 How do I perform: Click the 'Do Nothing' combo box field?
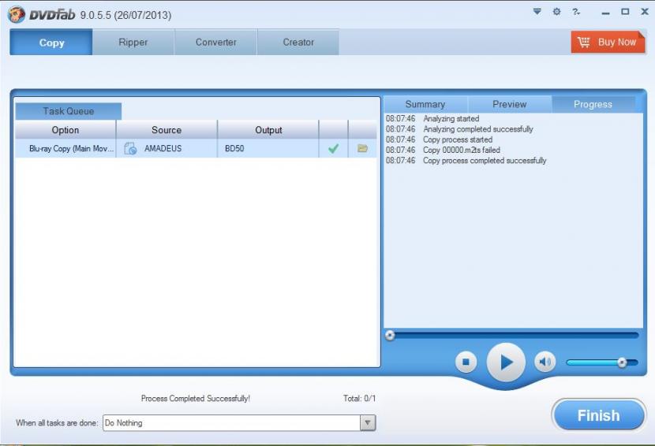point(239,422)
